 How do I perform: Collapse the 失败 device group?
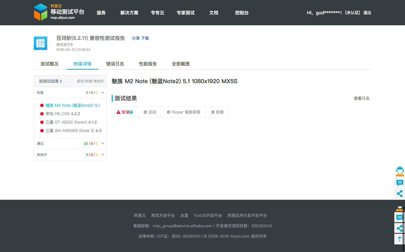coord(70,92)
